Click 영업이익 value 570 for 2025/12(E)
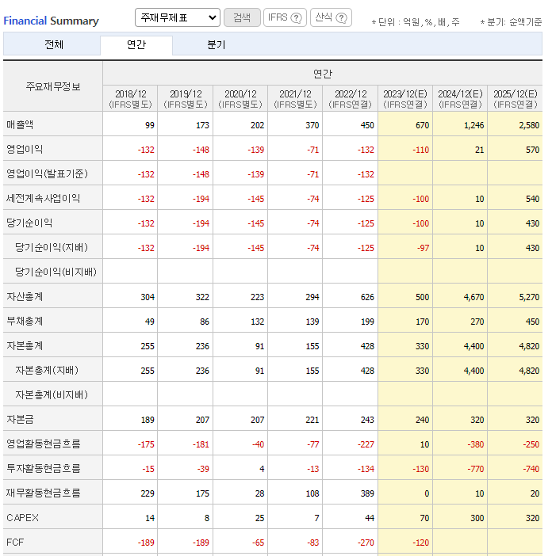 [532, 150]
